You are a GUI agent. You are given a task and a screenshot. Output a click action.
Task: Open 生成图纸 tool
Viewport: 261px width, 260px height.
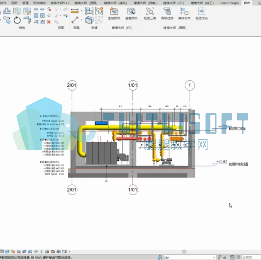[114, 14]
